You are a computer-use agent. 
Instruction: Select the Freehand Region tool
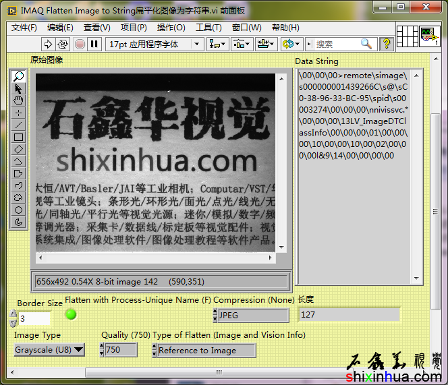19,198
